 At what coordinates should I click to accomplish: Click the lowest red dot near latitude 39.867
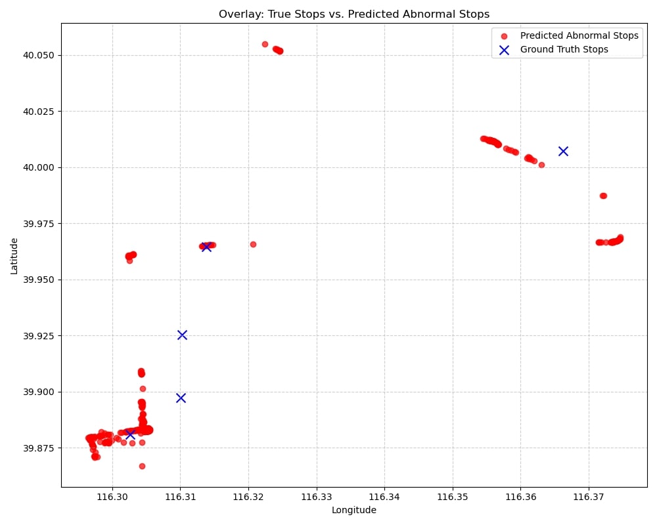[142, 467]
